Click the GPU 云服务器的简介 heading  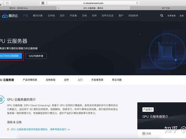[21, 100]
